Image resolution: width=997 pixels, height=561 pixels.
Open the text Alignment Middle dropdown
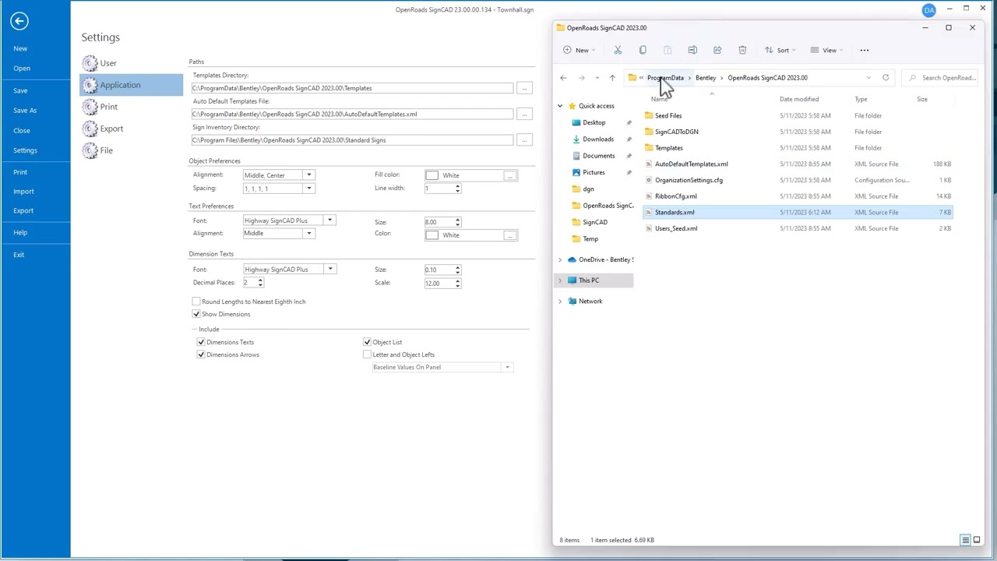pos(309,233)
